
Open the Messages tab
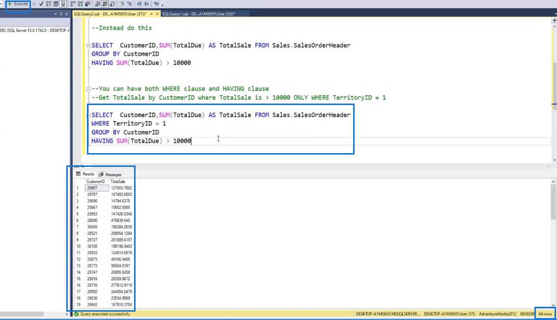pyautogui.click(x=110, y=175)
